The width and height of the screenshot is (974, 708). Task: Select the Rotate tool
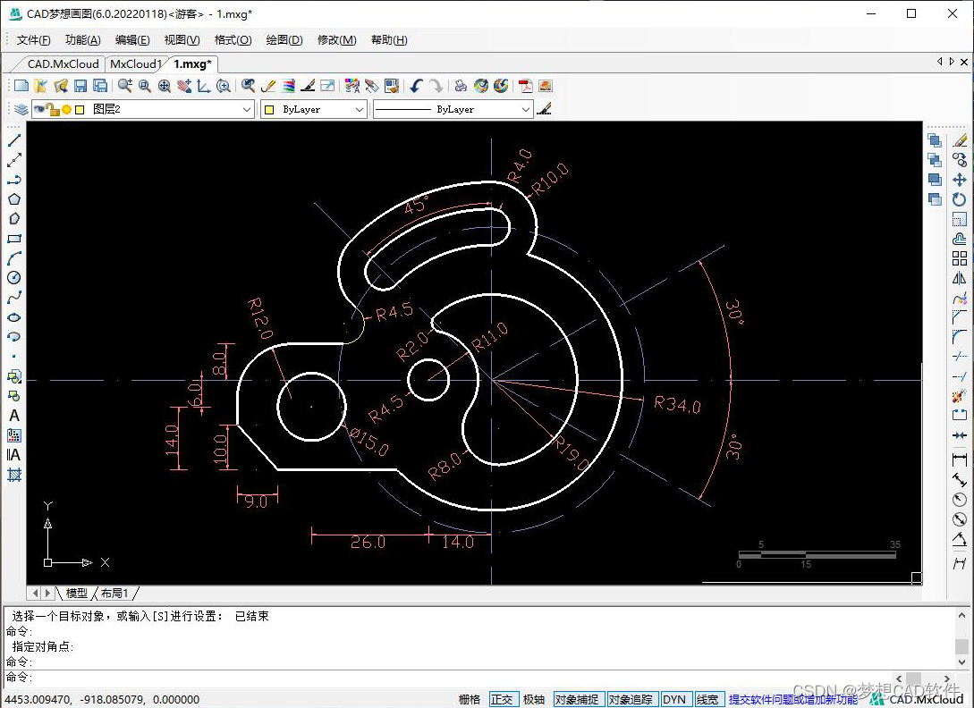(x=960, y=199)
